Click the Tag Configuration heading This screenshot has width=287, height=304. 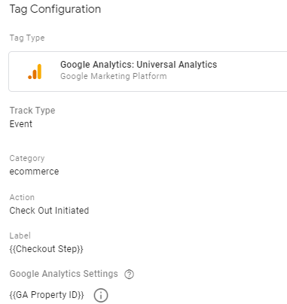pos(55,9)
